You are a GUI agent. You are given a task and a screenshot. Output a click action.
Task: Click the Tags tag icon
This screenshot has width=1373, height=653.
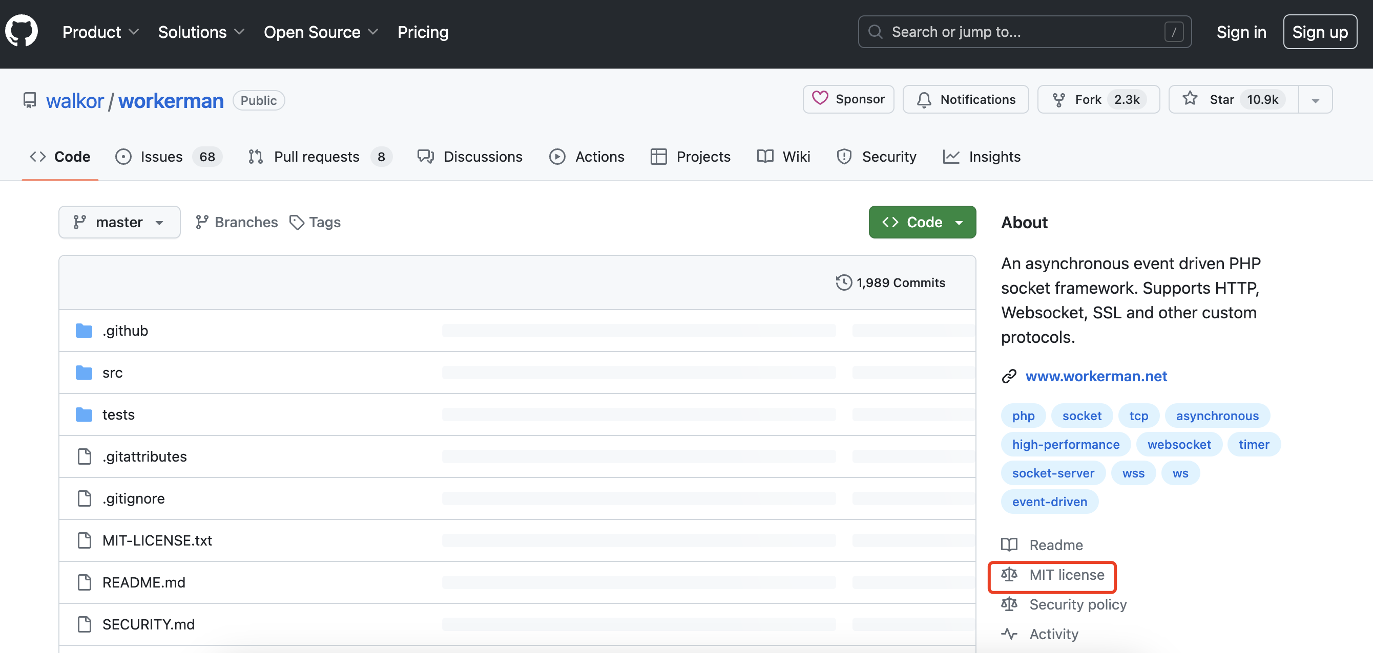(297, 223)
